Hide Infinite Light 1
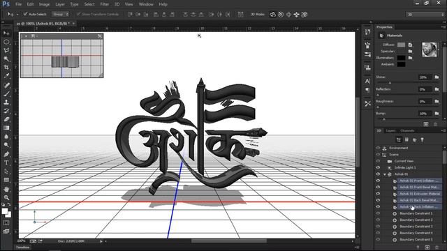Screen dimensions: 447x251 coord(378,167)
